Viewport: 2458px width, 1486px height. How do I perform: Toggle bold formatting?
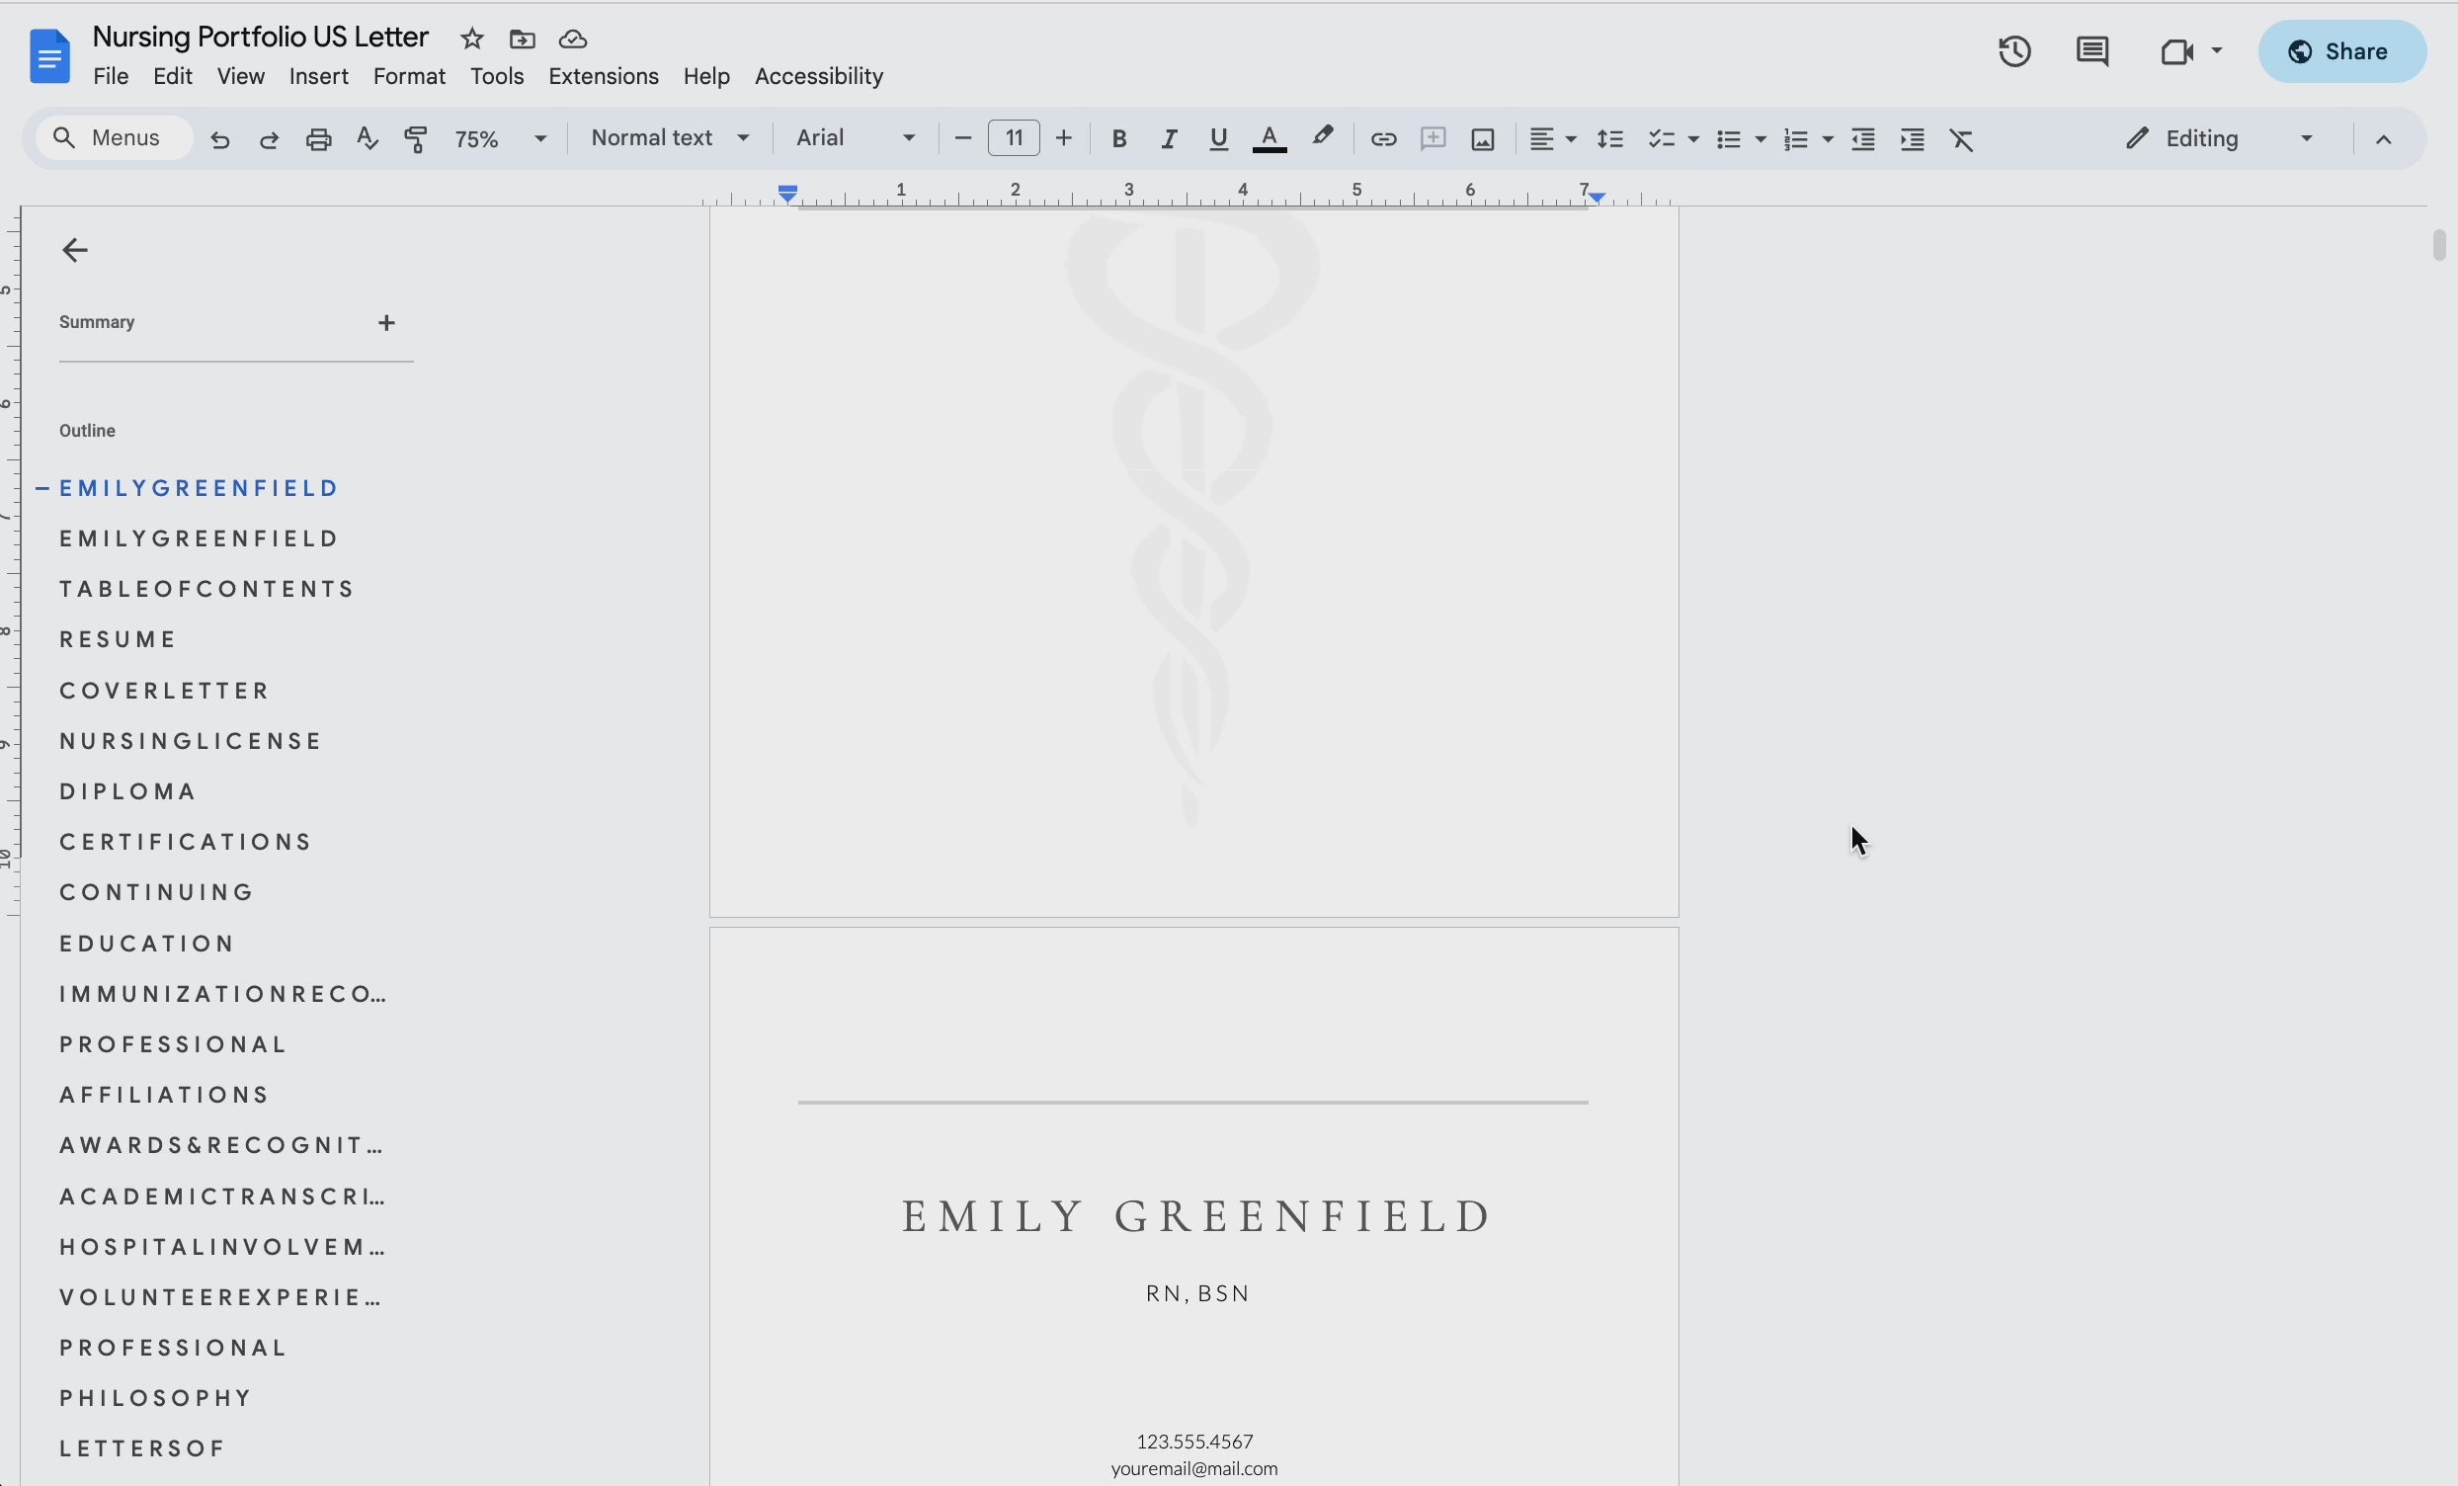(x=1119, y=138)
